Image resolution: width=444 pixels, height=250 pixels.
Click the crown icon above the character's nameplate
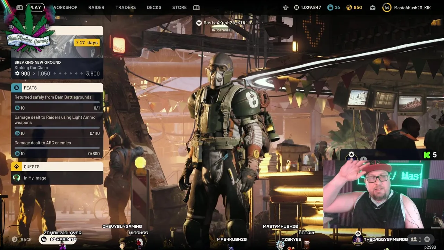point(199,23)
